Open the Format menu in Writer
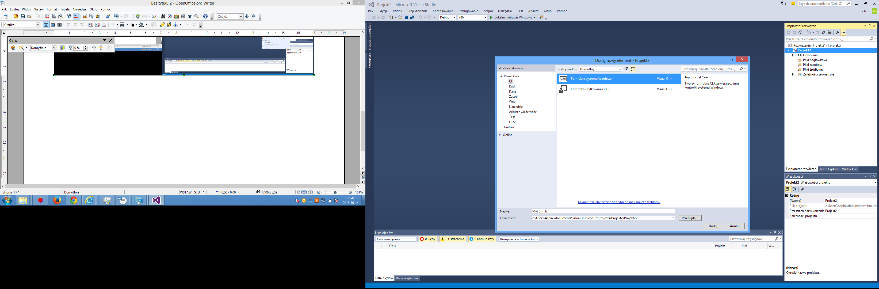Image resolution: width=879 pixels, height=289 pixels. (x=52, y=9)
